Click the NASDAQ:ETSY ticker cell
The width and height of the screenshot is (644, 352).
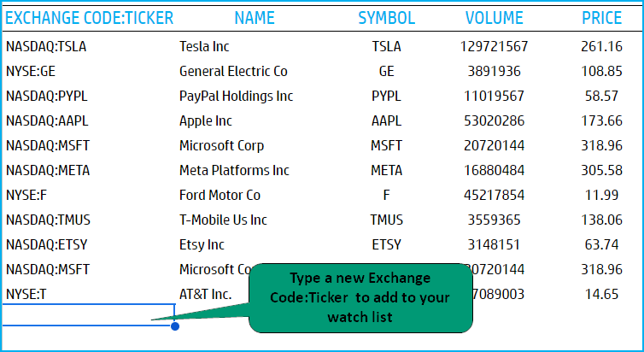point(47,245)
